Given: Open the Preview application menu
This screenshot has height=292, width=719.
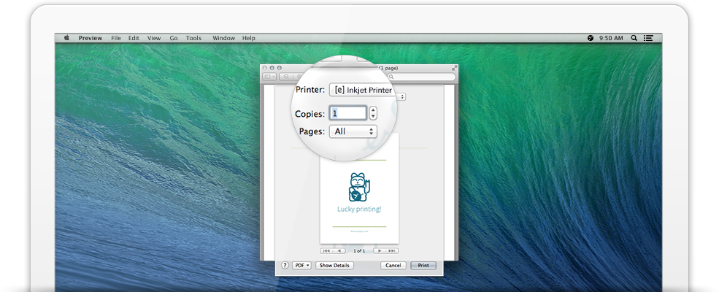Looking at the screenshot, I should (91, 38).
